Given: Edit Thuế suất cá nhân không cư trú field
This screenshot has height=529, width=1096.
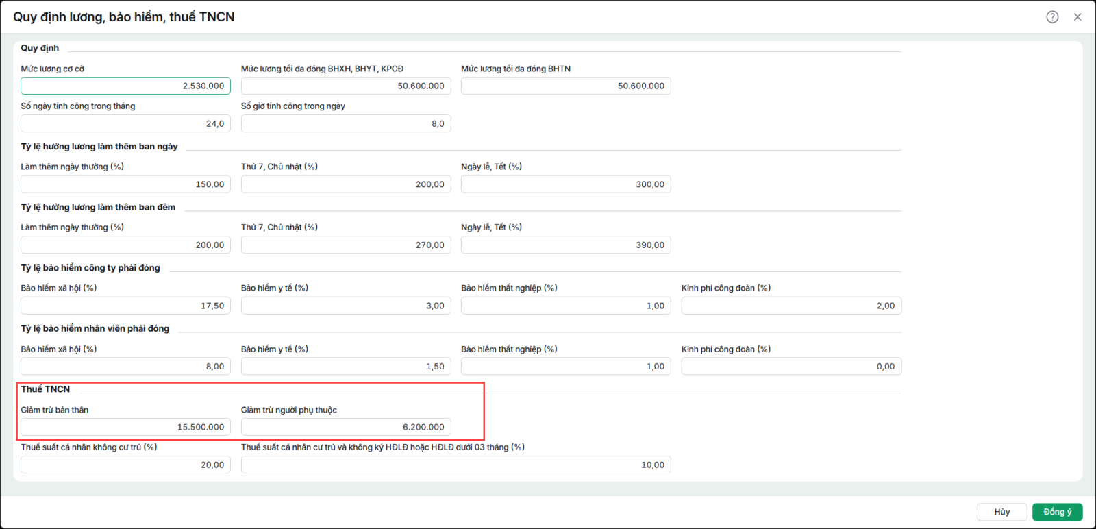Looking at the screenshot, I should tap(125, 465).
